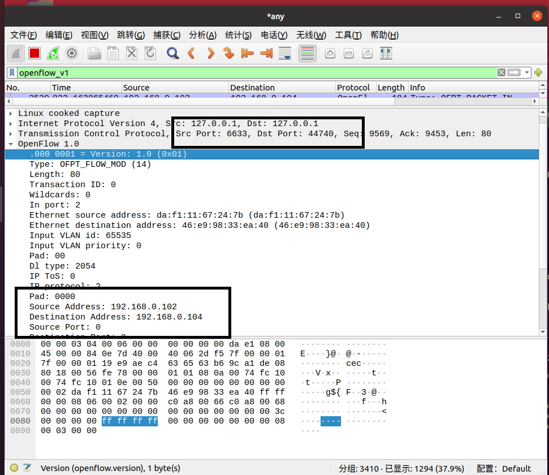
Task: Open the 无线(W) menu
Action: [x=311, y=35]
